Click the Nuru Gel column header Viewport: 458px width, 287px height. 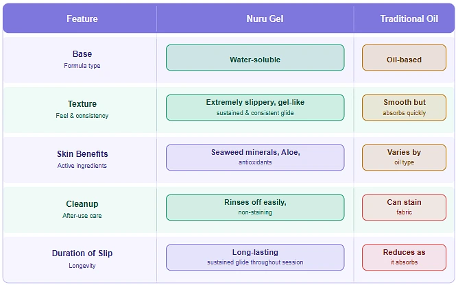[x=255, y=19]
